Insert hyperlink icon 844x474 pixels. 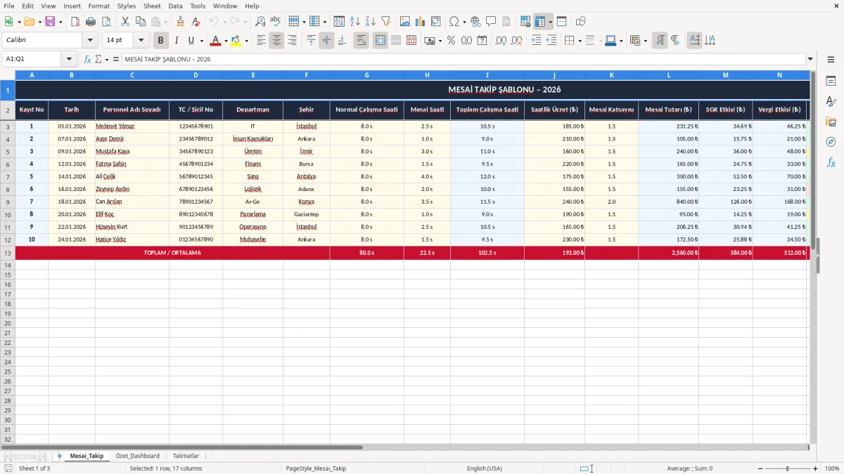(475, 22)
